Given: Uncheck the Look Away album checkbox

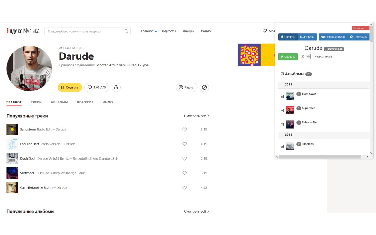Looking at the screenshot, I should click(x=282, y=96).
